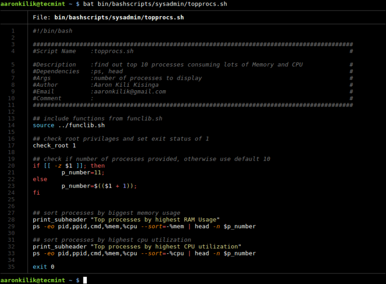386x284 pixels.
Task: Click the author name Aaron Kili Kisinga
Action: pyautogui.click(x=126, y=85)
